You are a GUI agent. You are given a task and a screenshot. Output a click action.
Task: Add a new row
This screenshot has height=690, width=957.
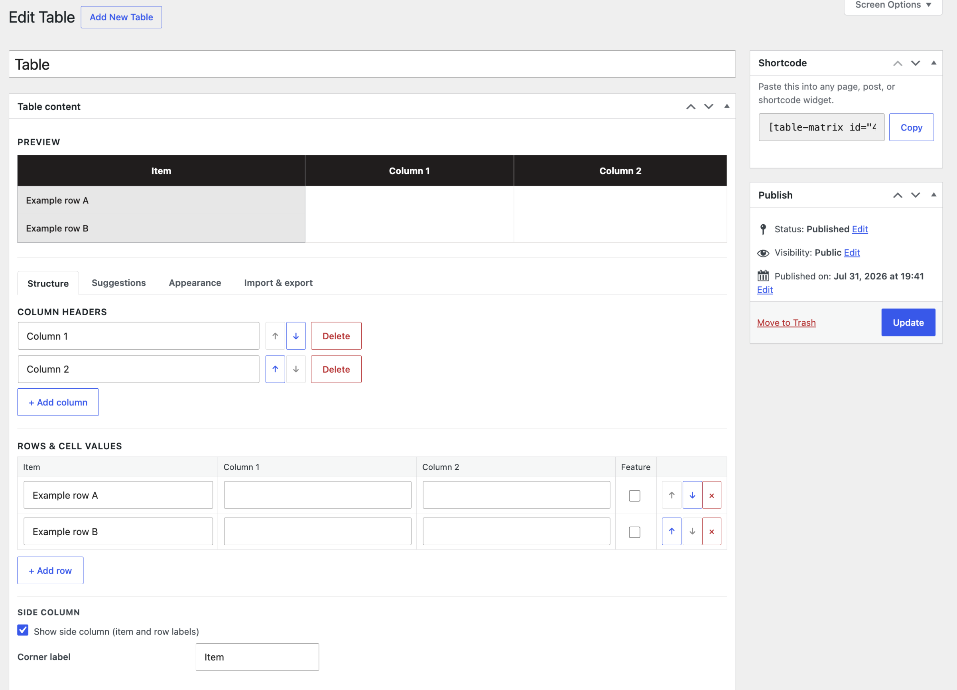click(50, 570)
